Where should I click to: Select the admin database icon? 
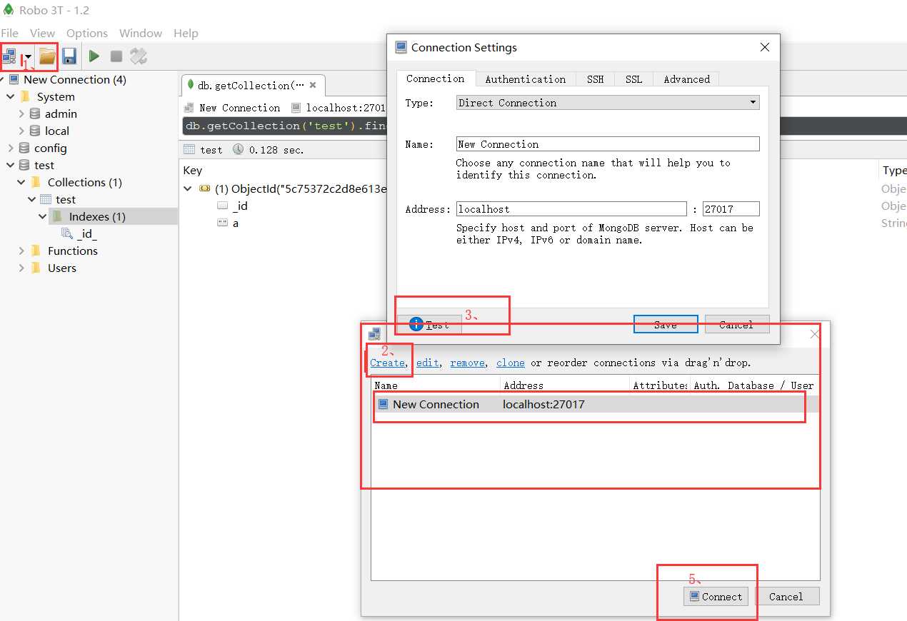(x=35, y=113)
